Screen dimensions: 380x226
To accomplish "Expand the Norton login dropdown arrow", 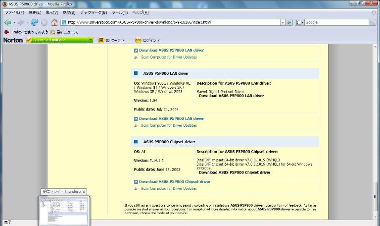I will tap(159, 40).
